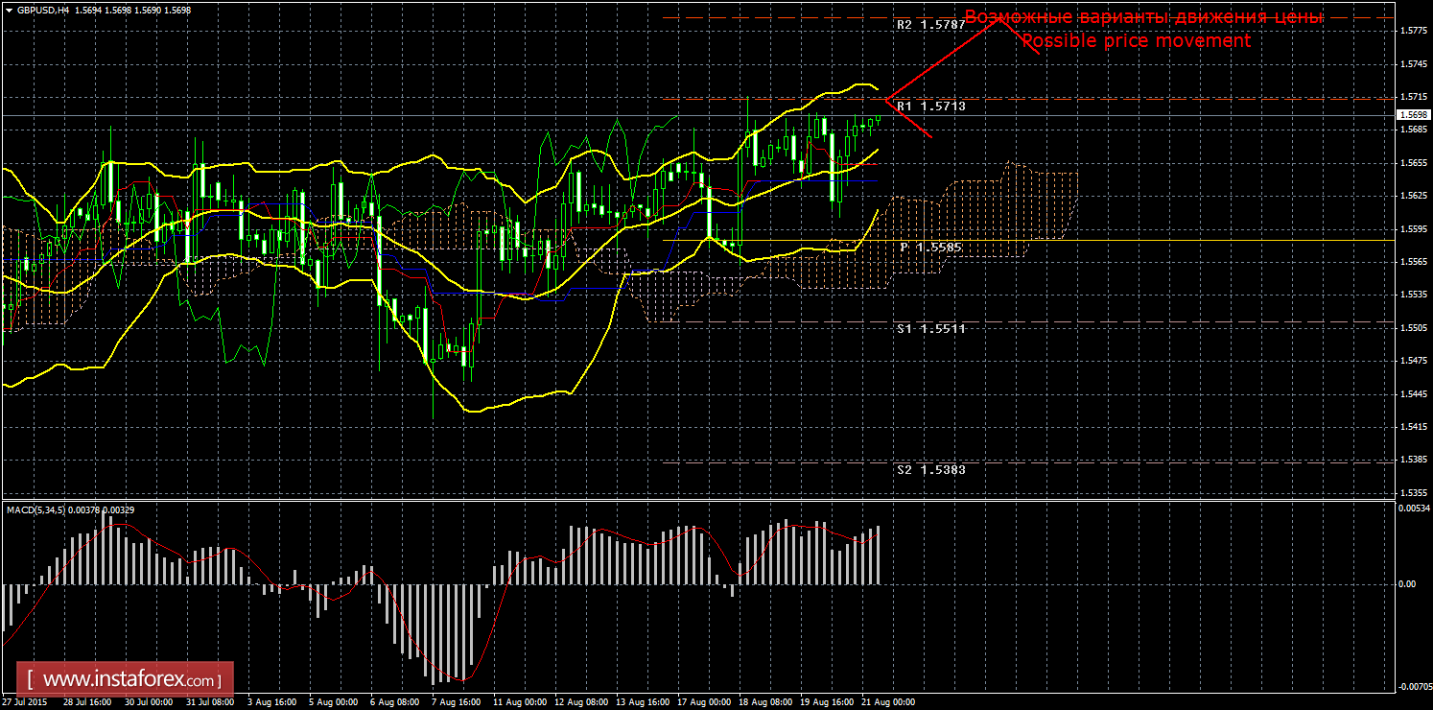
Task: Click 0.00534 on the MACD scale
Action: coord(1414,509)
